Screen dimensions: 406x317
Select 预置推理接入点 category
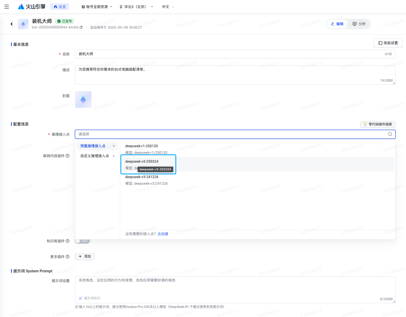pyautogui.click(x=98, y=146)
